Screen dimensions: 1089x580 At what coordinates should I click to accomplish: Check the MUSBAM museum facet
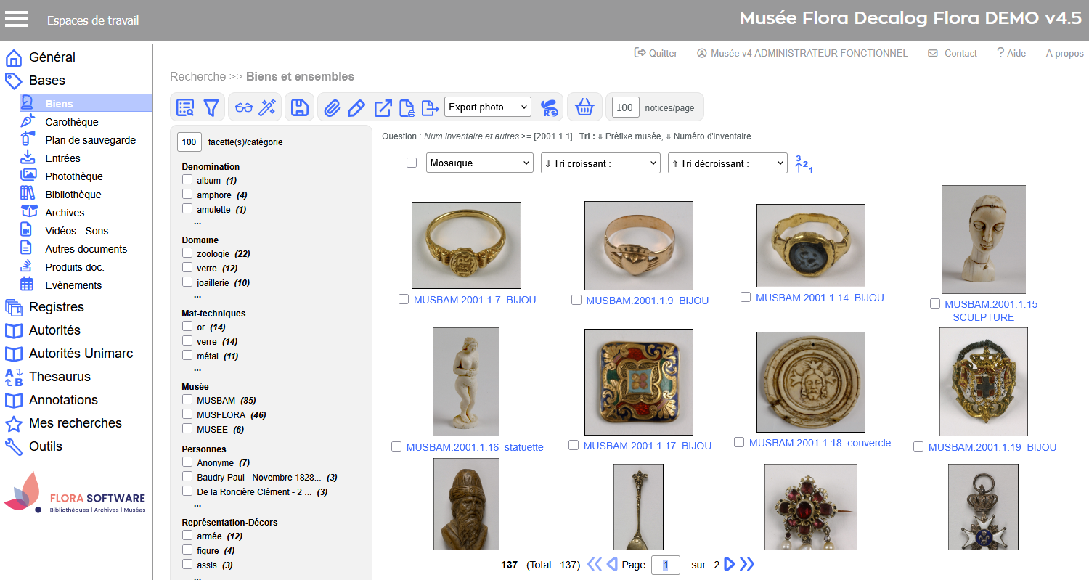187,400
